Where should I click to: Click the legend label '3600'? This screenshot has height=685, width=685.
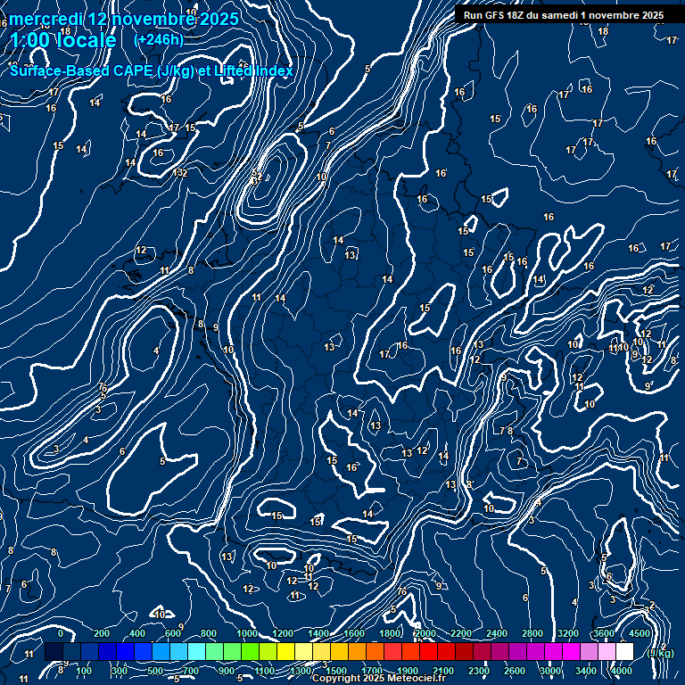[604, 633]
